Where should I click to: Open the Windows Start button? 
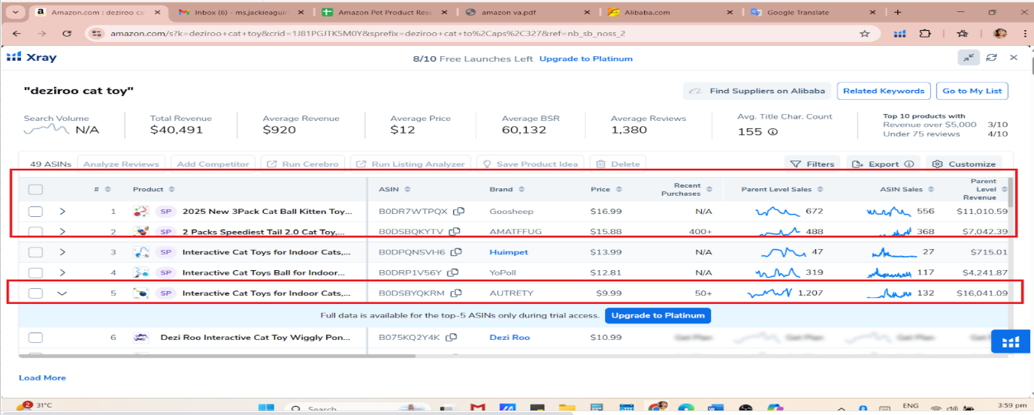(x=266, y=408)
